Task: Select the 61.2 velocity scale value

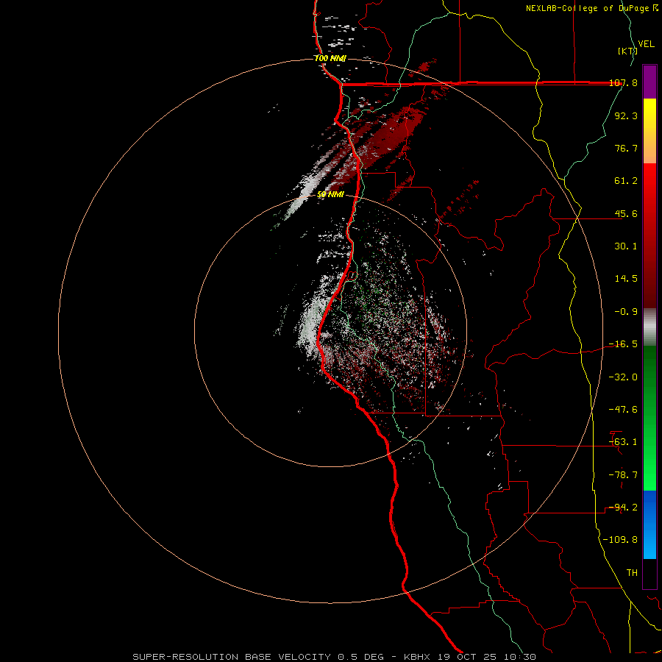Action: [x=626, y=181]
